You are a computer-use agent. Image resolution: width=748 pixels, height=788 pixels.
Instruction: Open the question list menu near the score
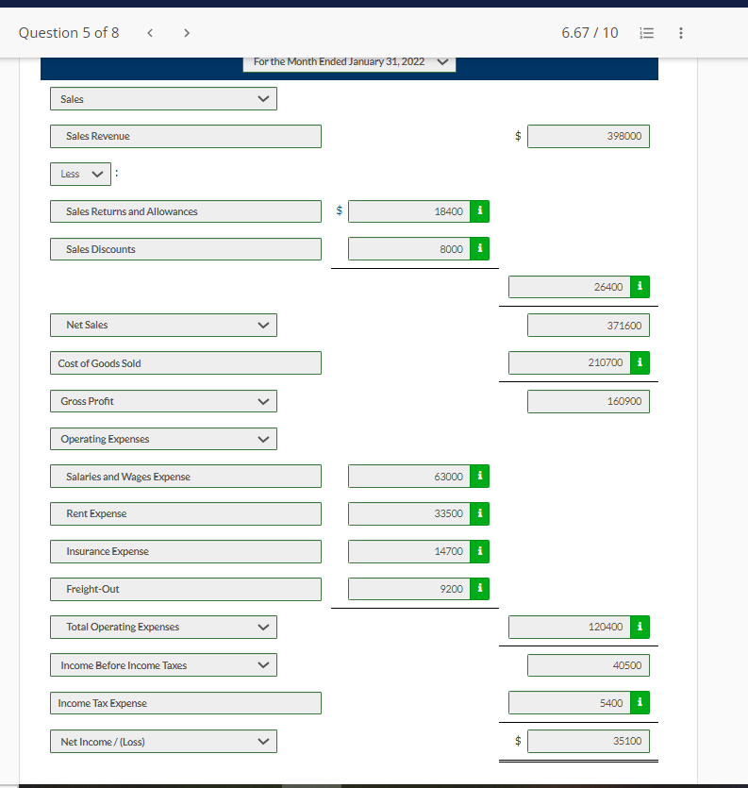coord(646,32)
